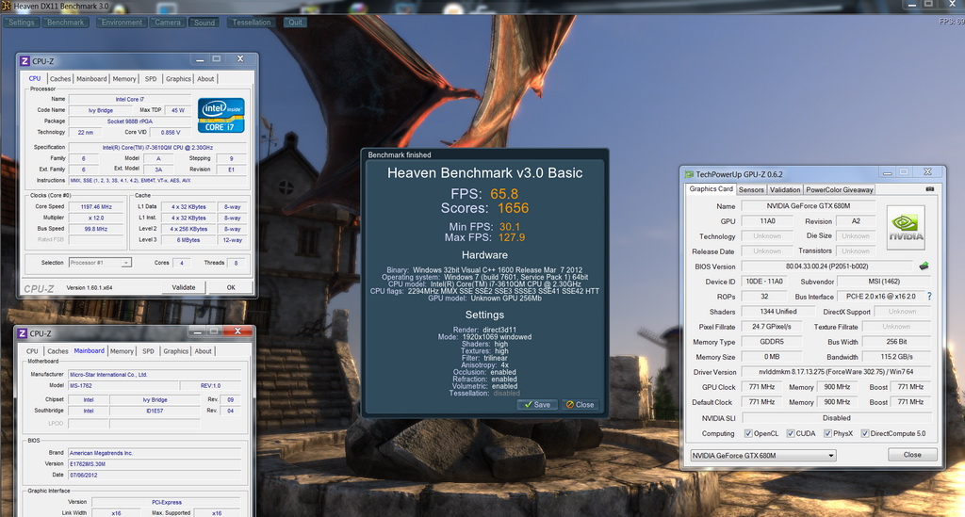Click the GPU-Z title bar icon

tap(689, 174)
